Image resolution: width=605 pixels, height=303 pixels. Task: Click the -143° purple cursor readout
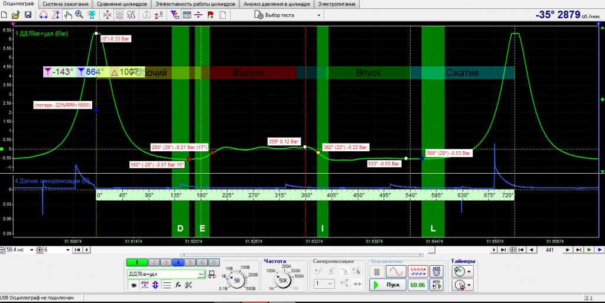click(x=58, y=71)
